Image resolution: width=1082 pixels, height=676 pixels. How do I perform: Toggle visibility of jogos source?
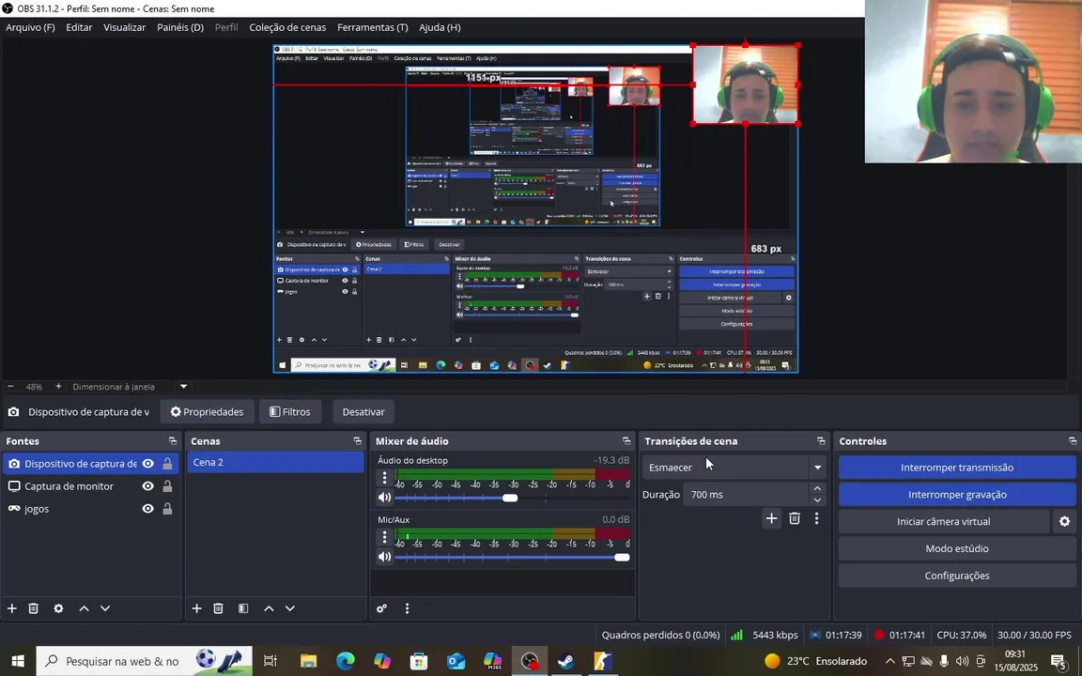(147, 509)
